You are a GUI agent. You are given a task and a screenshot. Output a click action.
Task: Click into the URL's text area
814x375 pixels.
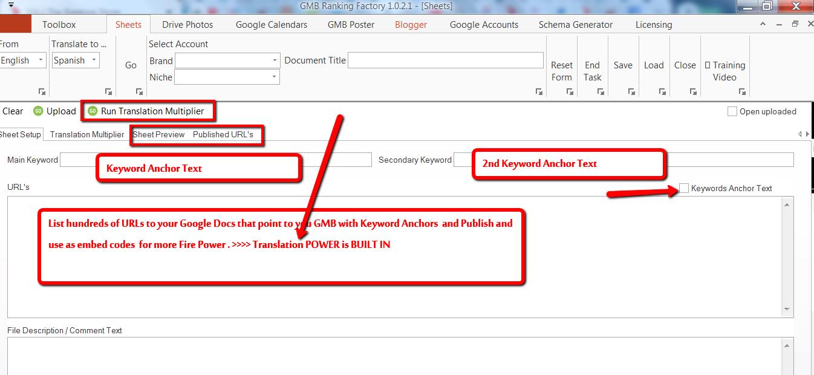click(x=395, y=257)
